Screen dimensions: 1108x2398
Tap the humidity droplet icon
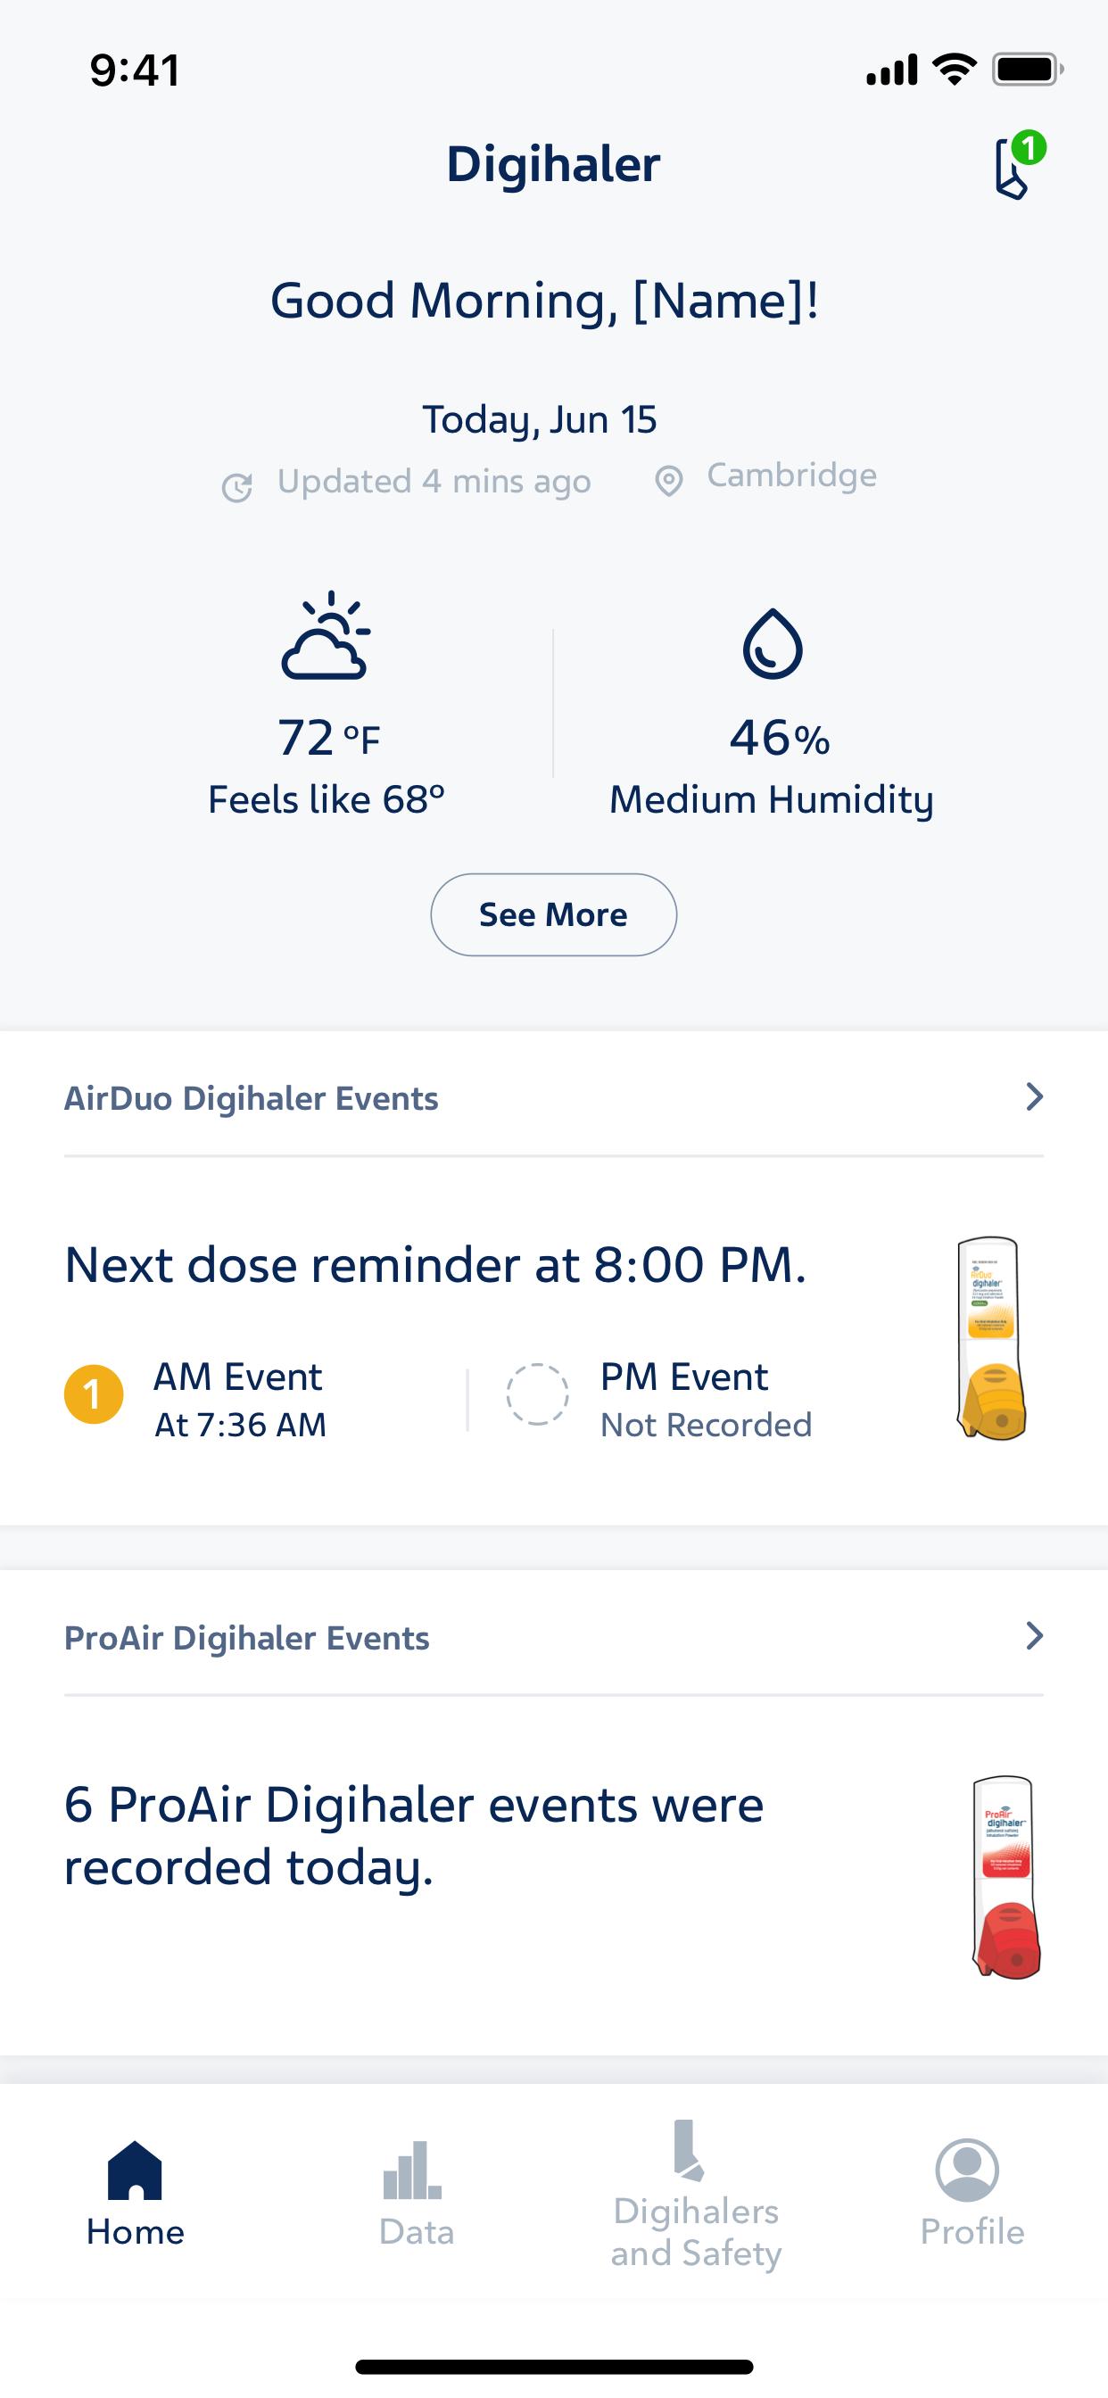click(772, 643)
